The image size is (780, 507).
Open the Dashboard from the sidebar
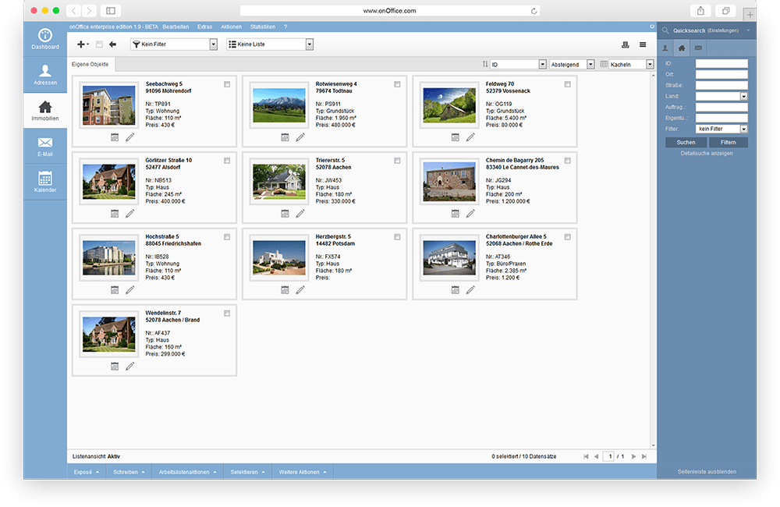point(44,38)
